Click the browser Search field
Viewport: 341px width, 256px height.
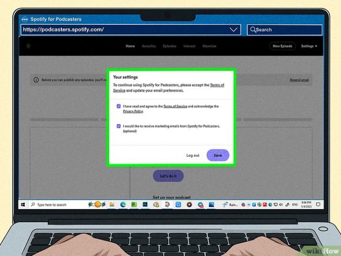click(x=284, y=30)
